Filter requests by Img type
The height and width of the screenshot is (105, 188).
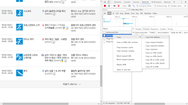click(121, 13)
